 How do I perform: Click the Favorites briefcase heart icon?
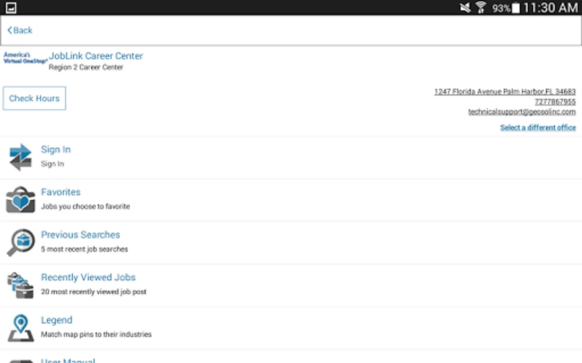coord(20,200)
